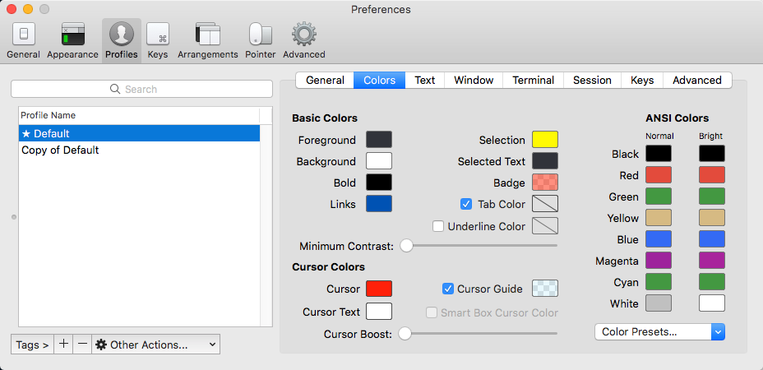Open the Advanced gear icon in toolbar
763x370 pixels.
click(304, 35)
